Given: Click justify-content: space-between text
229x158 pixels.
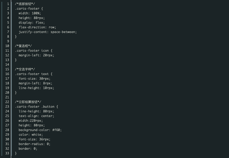Looking at the screenshot, I should (48, 32).
